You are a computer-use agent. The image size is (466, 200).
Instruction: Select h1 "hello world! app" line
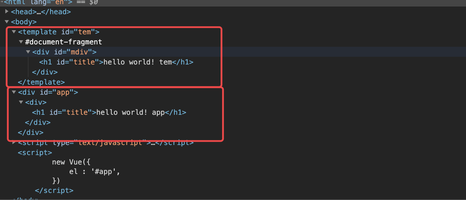(109, 112)
